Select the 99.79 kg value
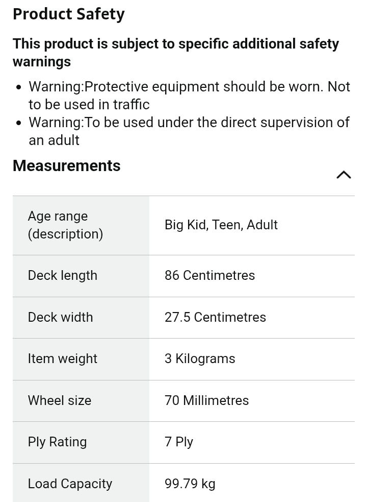The image size is (367, 502). [x=190, y=484]
